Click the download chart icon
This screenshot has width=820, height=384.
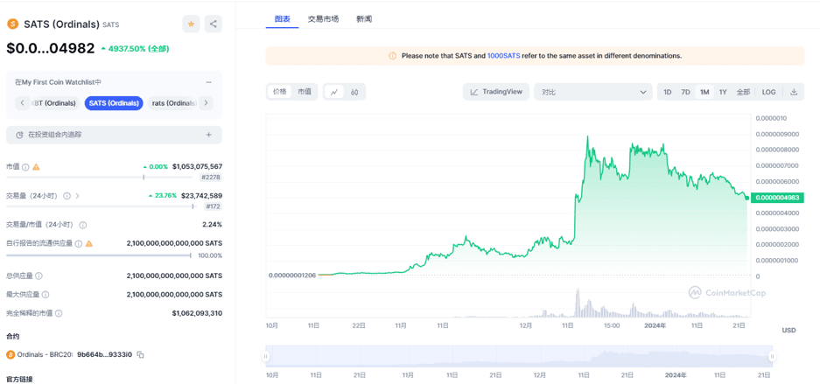[x=794, y=92]
